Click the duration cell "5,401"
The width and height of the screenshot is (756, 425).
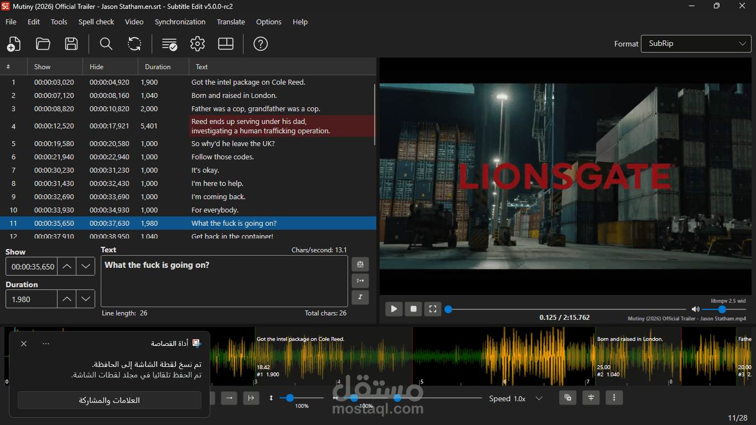(149, 126)
